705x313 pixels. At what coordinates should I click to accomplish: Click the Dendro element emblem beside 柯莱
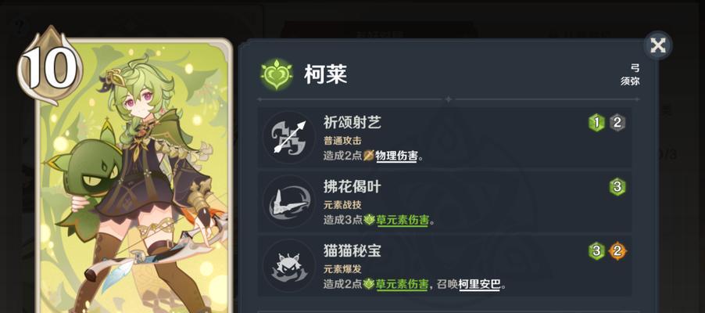277,74
